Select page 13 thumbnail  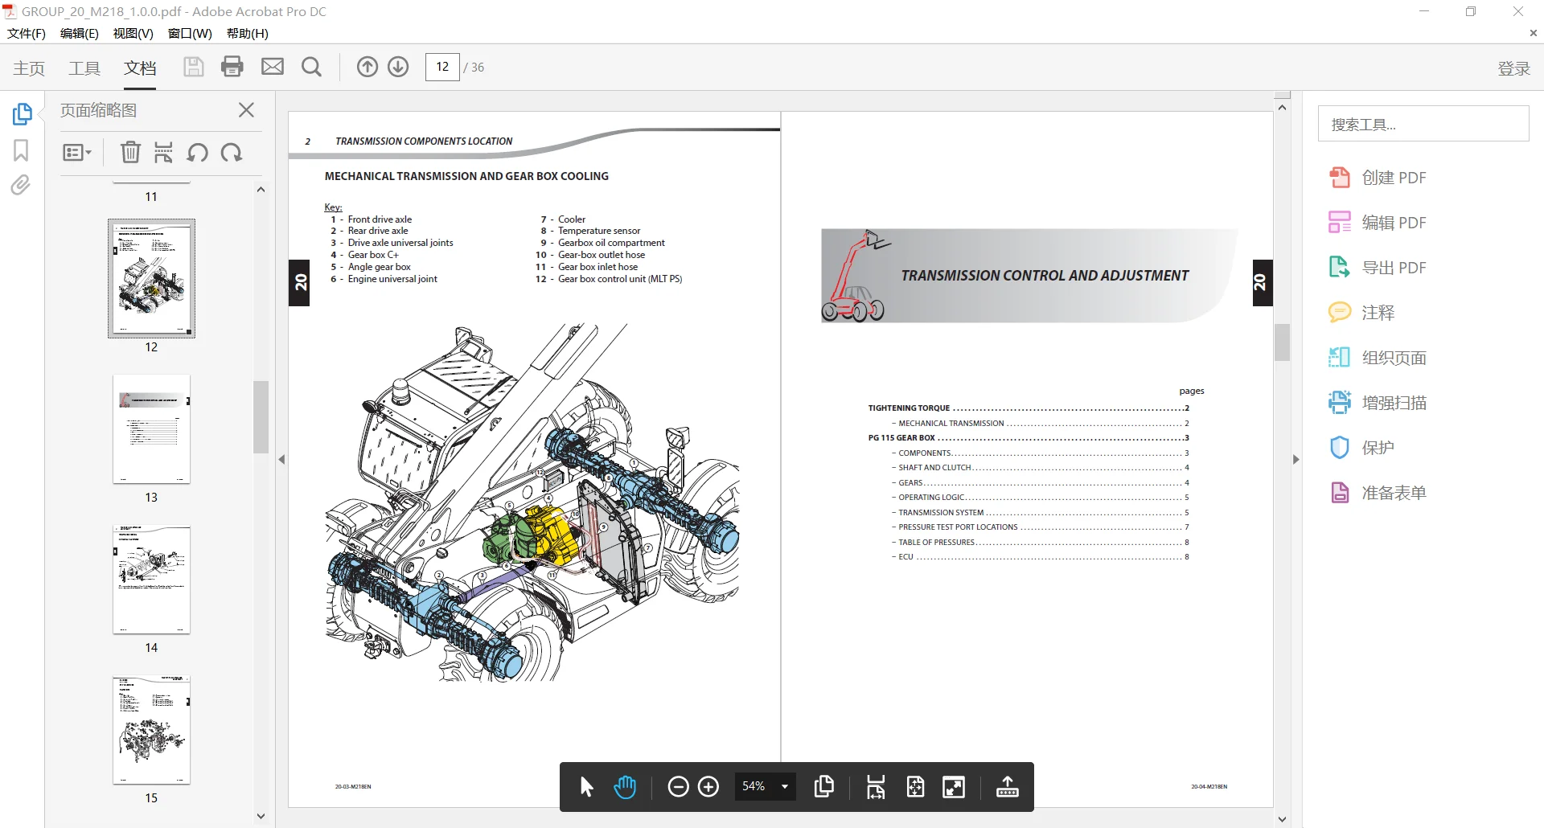point(151,429)
